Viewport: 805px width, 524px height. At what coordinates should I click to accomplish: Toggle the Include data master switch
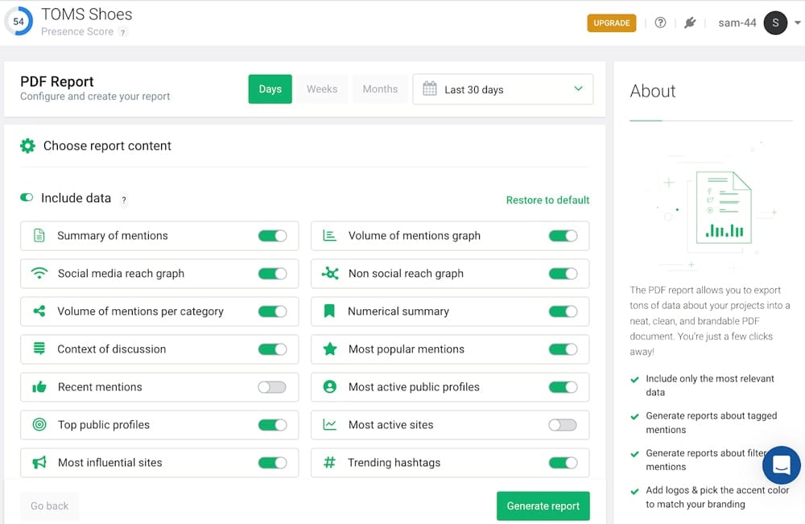click(27, 197)
